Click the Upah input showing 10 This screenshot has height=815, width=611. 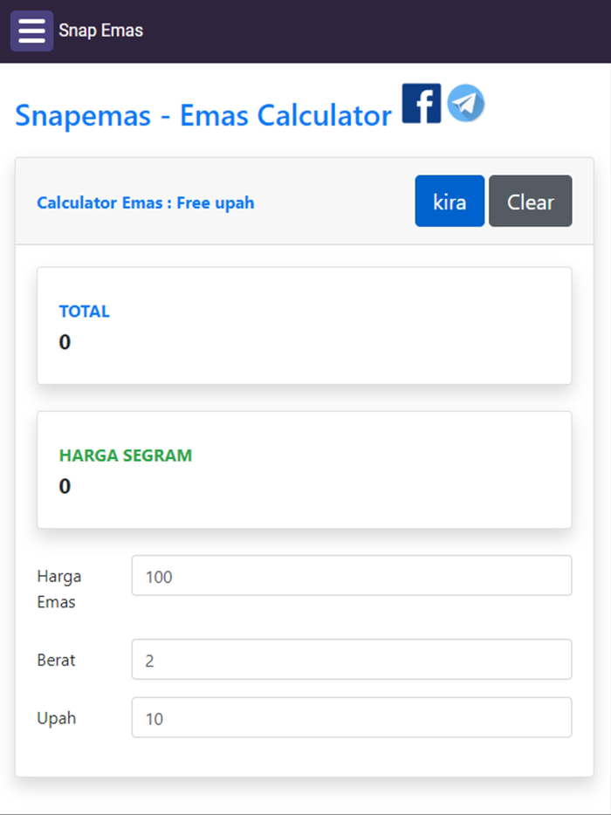[x=349, y=717]
